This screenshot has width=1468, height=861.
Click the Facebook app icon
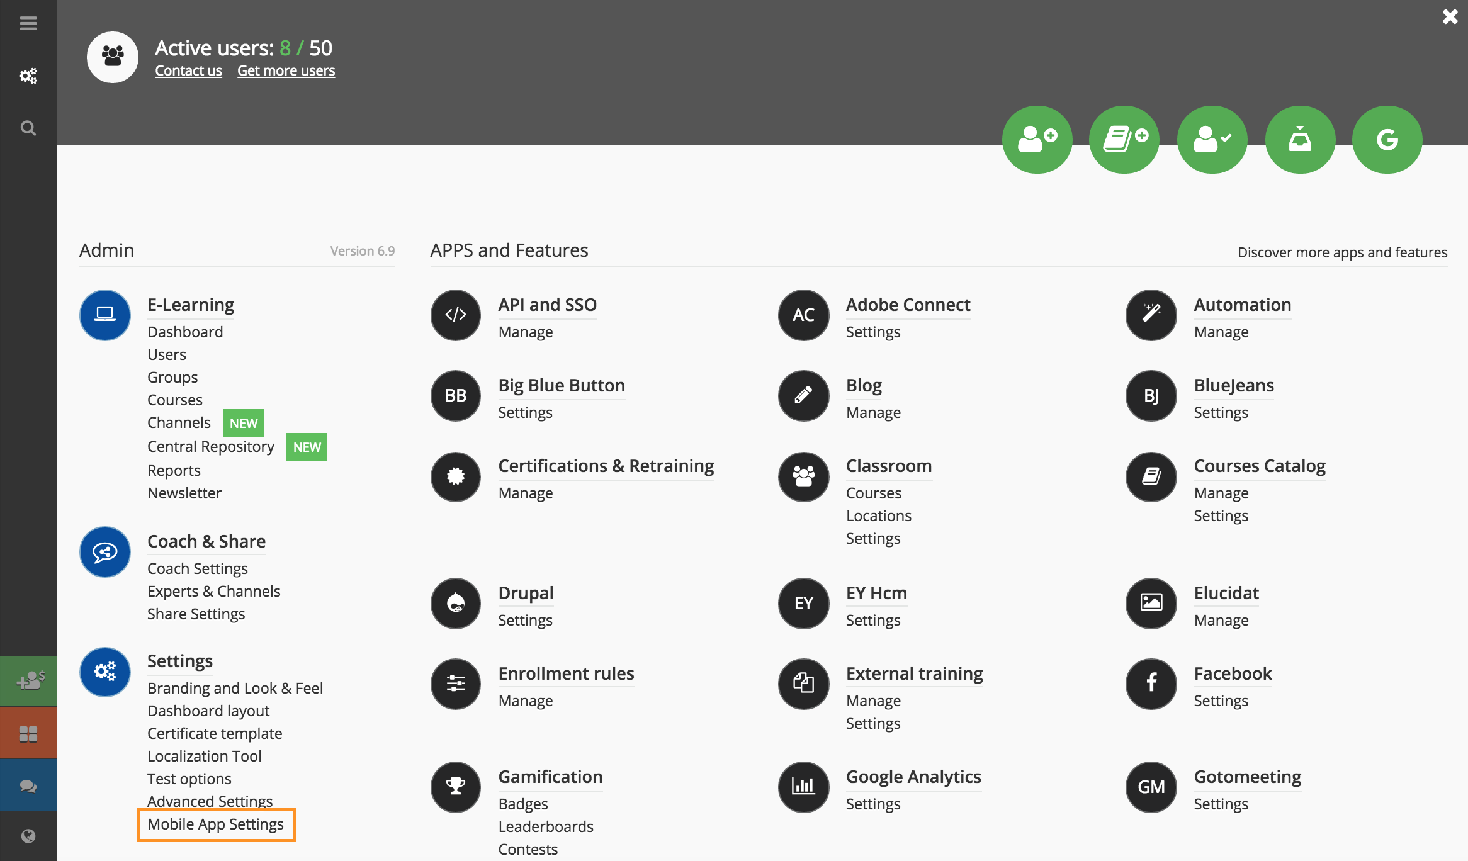pos(1151,684)
